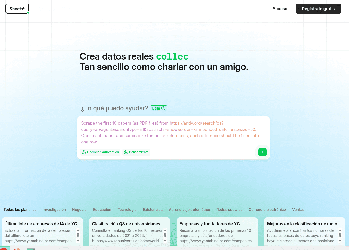This screenshot has height=250, width=349.
Task: Toggle Ejecución automática mode
Action: [x=101, y=152]
